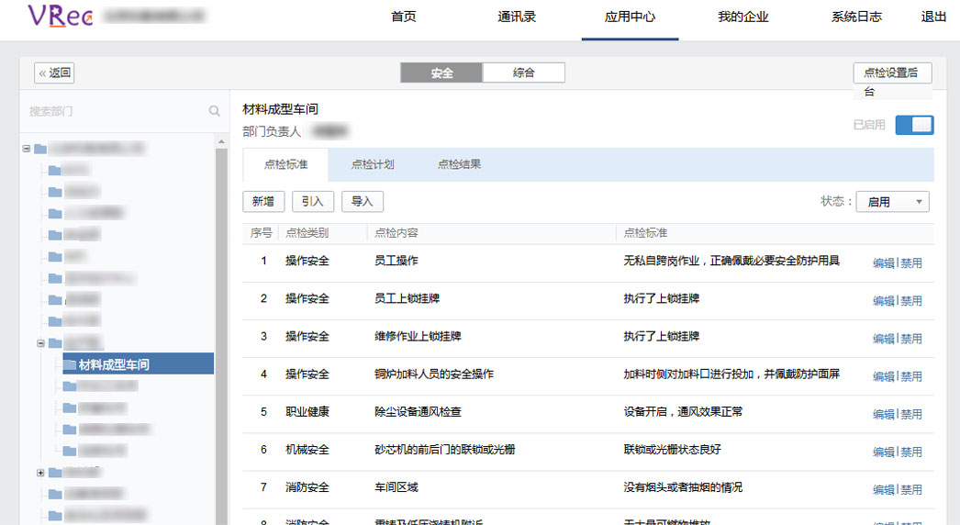Collapse the root department tree node
Image resolution: width=960 pixels, height=525 pixels.
(x=27, y=149)
